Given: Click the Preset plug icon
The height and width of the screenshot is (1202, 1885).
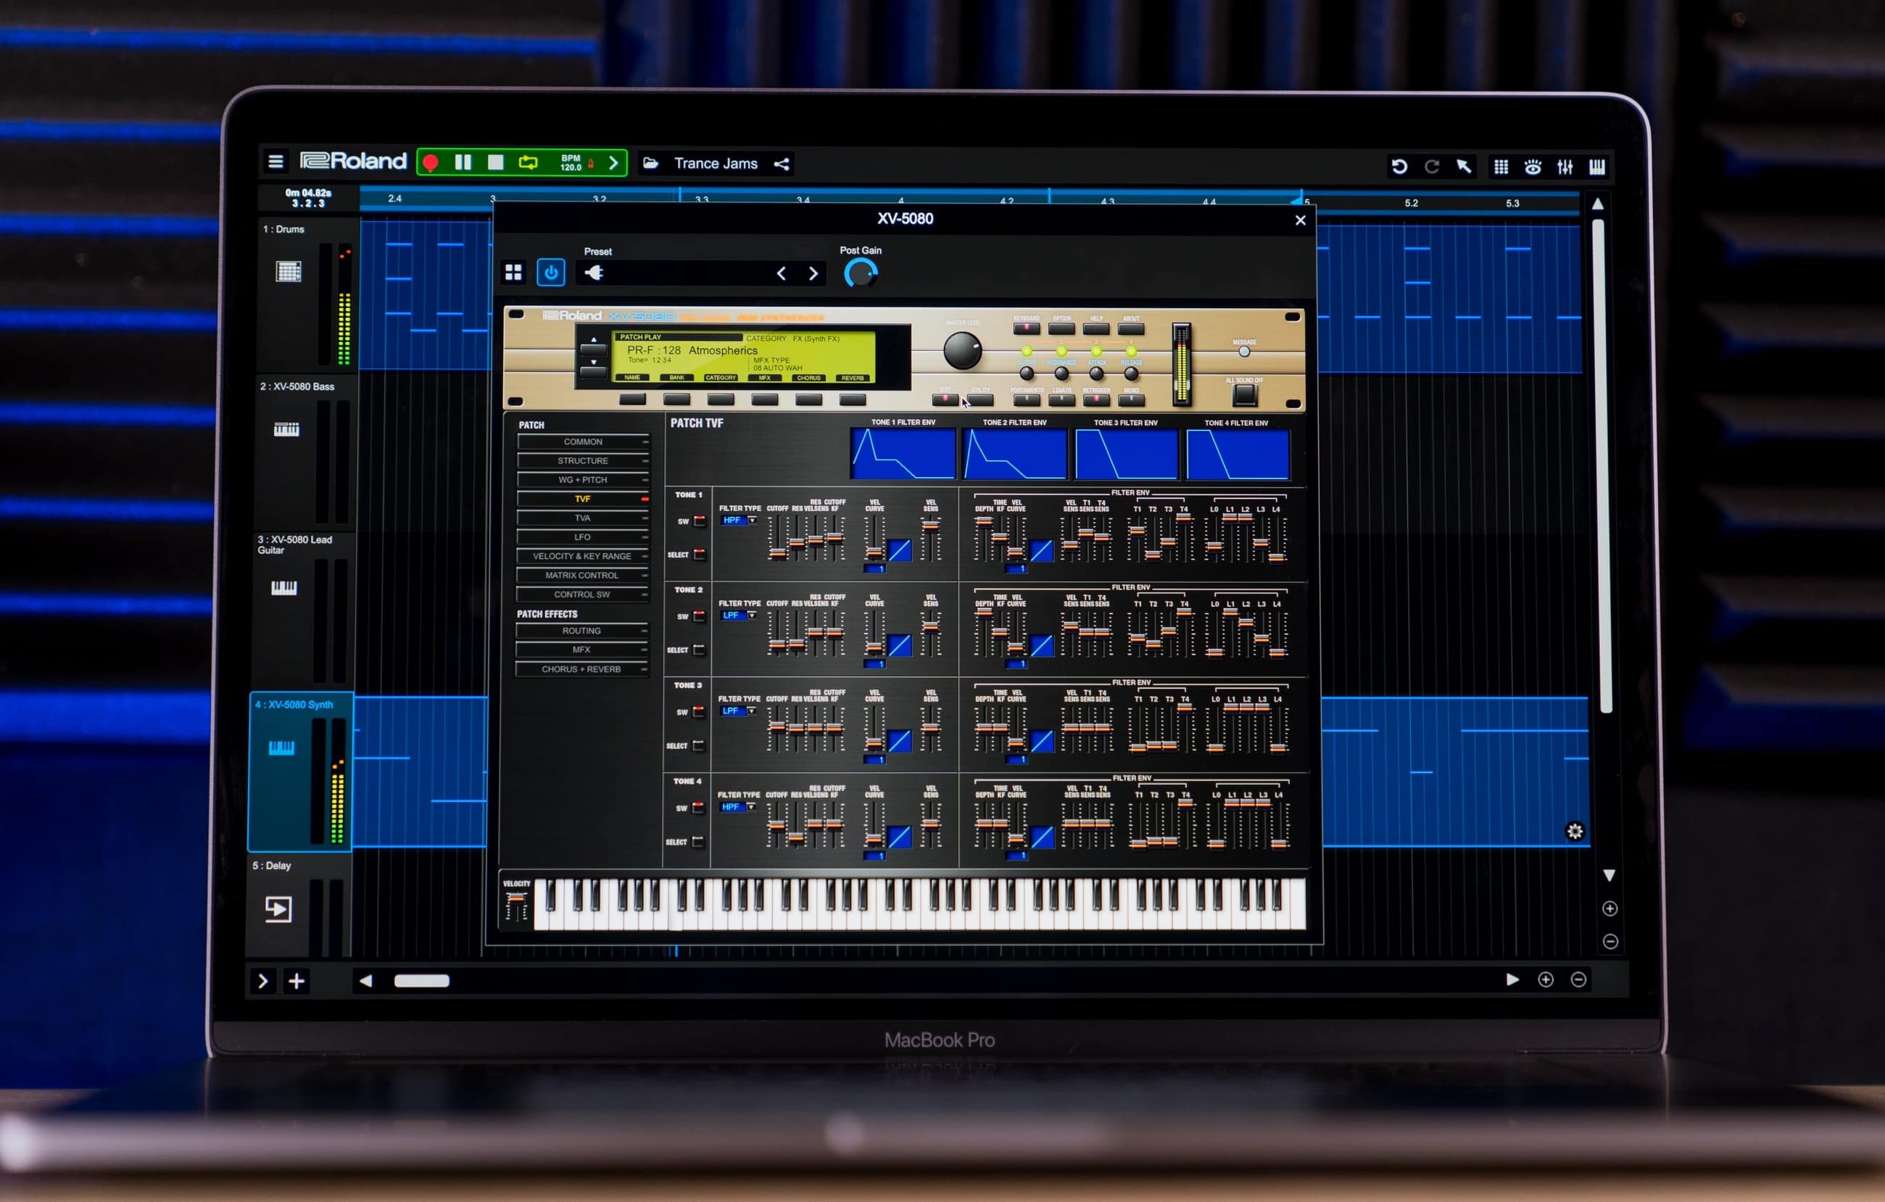Looking at the screenshot, I should 595,273.
